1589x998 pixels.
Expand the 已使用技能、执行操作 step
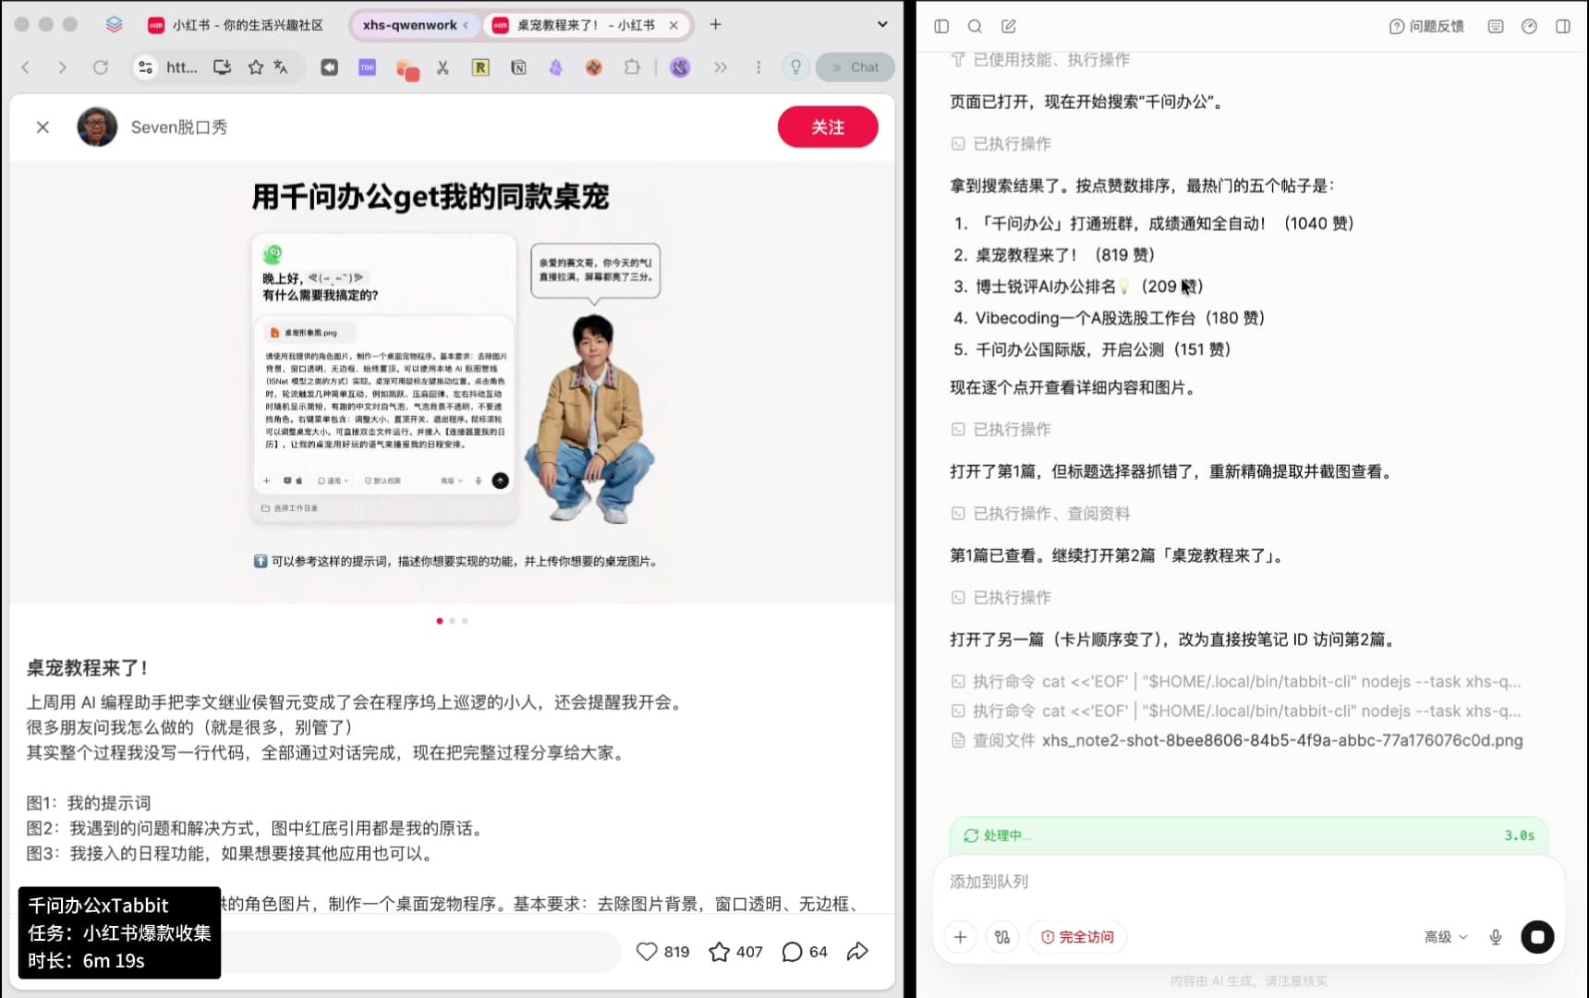click(x=1040, y=60)
